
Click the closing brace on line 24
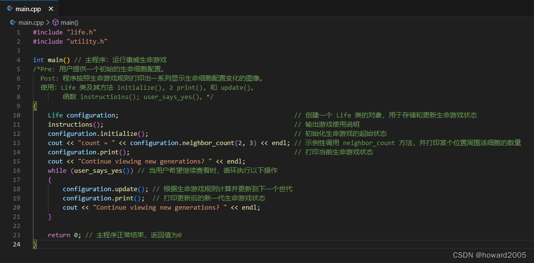(x=35, y=244)
